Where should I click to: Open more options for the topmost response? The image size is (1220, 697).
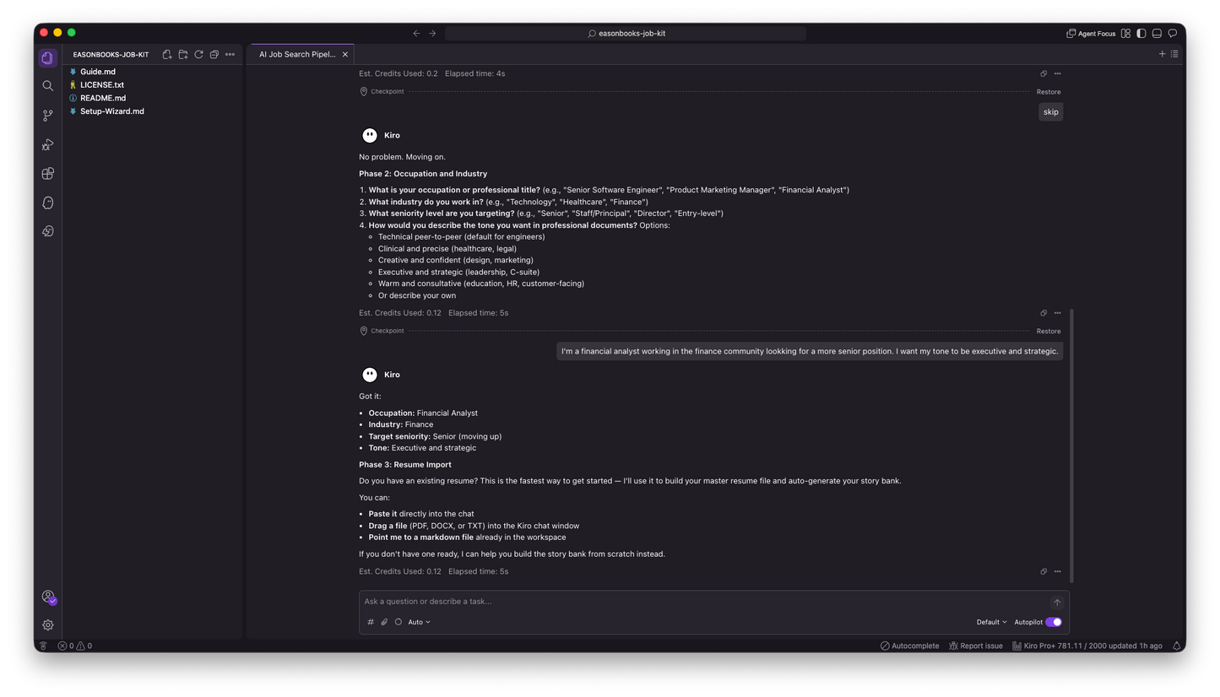click(1057, 73)
